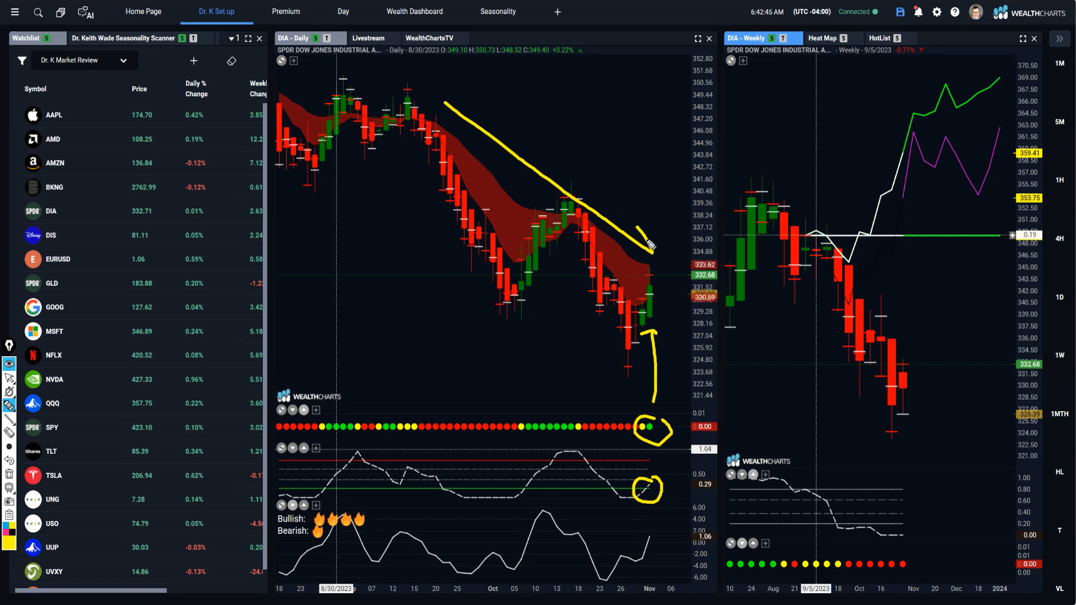Click the camera screenshot icon
1076x605 pixels.
point(9,501)
